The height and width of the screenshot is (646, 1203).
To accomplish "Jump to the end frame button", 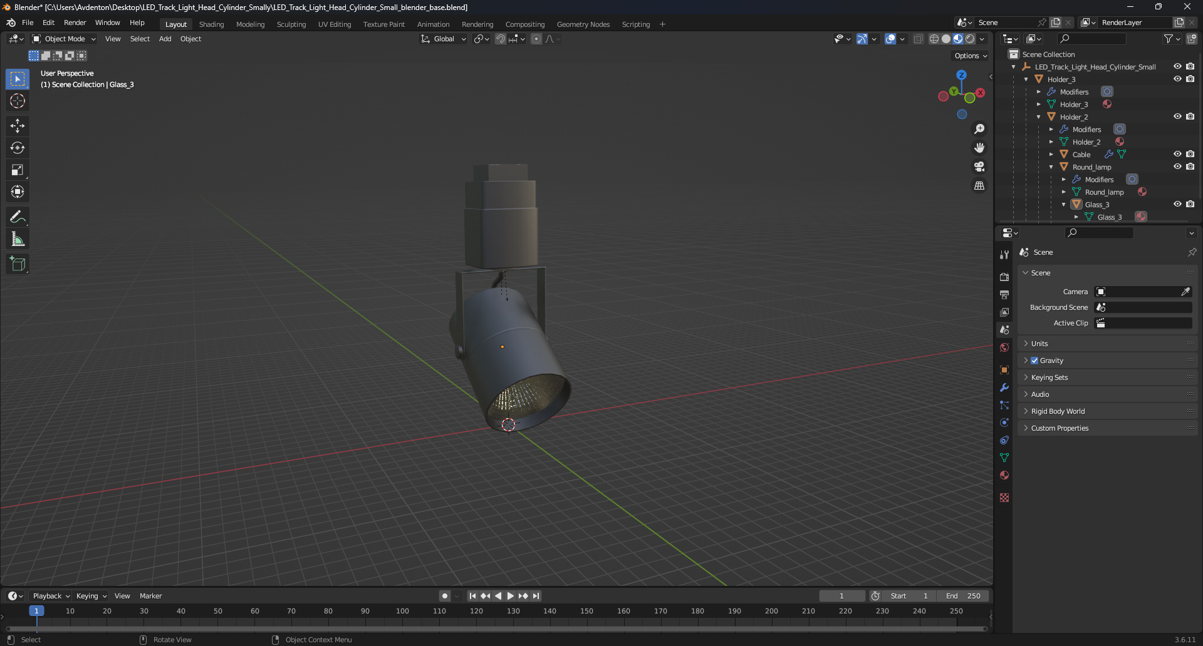I will click(x=536, y=596).
